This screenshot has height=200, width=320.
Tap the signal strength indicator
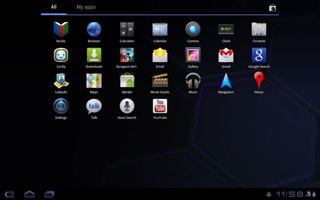308,194
